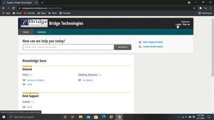Open Internet Explorer from taskbar
This screenshot has height=120, width=214.
[x=111, y=117]
